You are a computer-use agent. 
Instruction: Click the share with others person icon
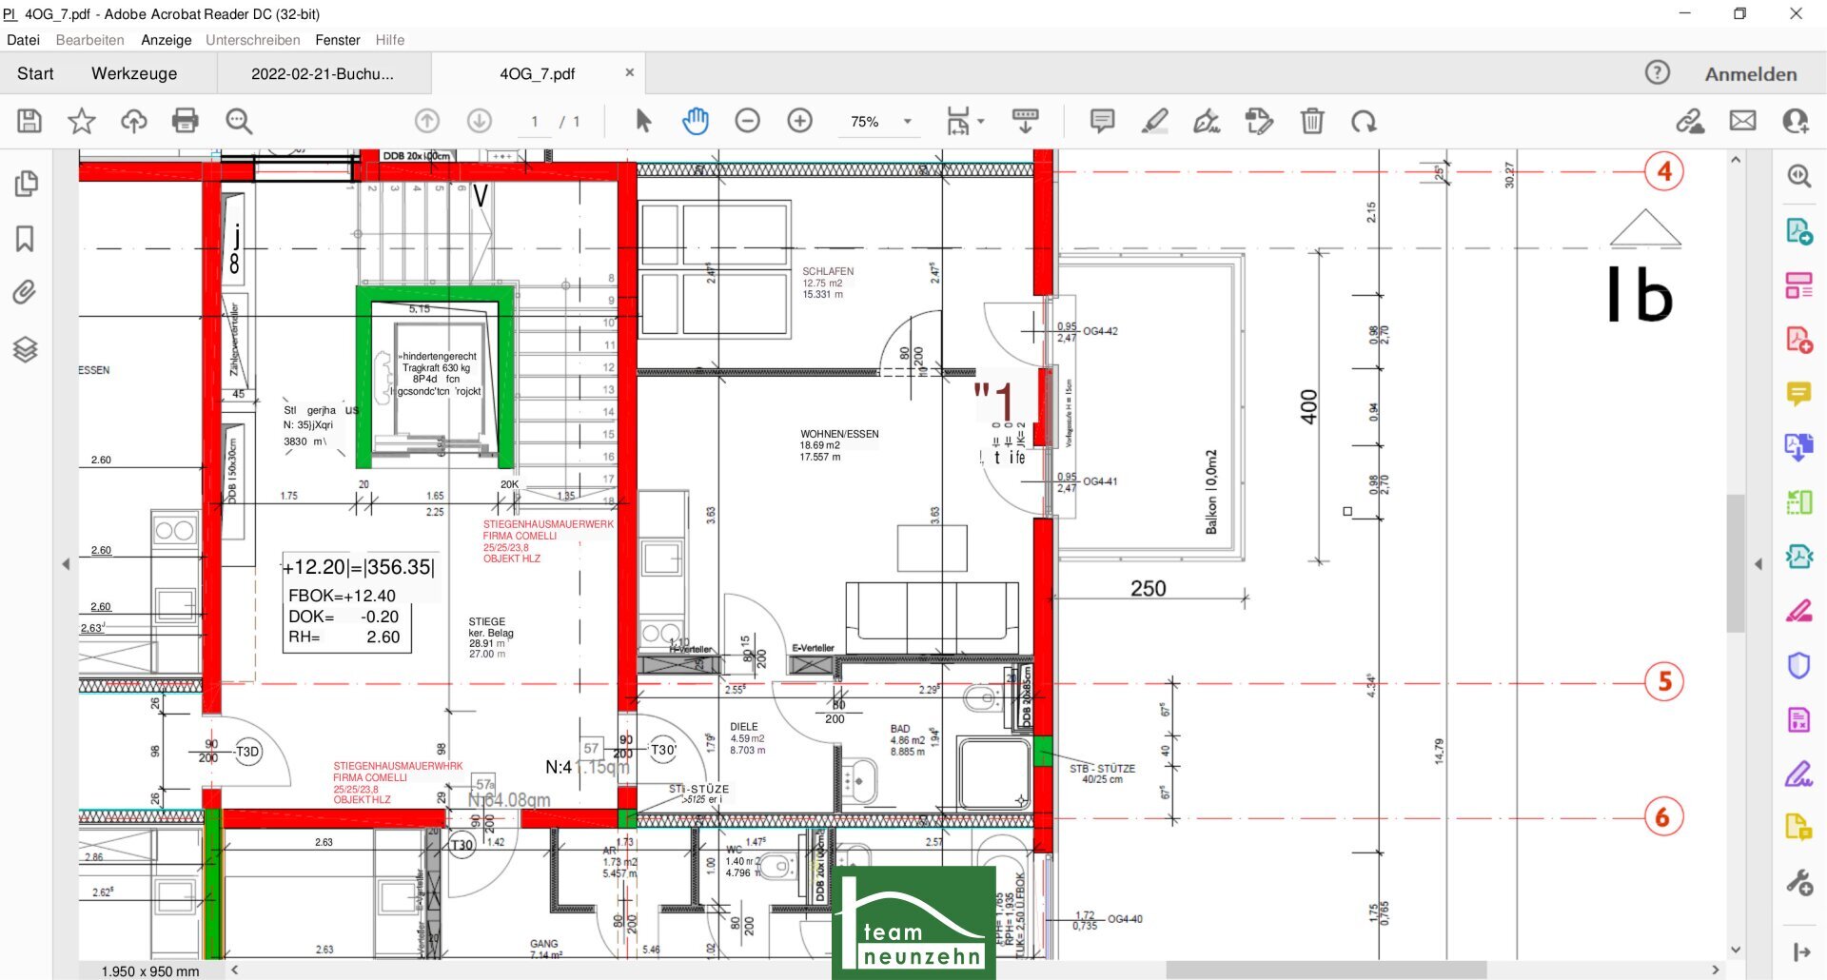coord(1796,121)
